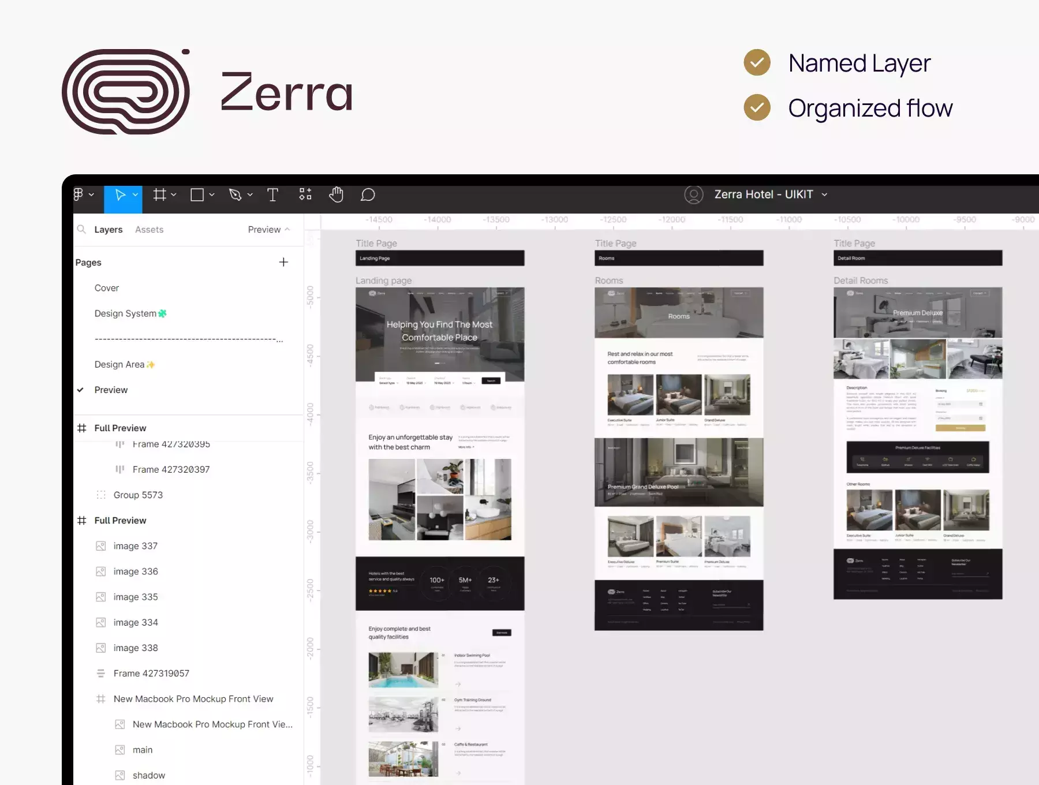The height and width of the screenshot is (785, 1039).
Task: Open the Cover page
Action: pyautogui.click(x=107, y=288)
